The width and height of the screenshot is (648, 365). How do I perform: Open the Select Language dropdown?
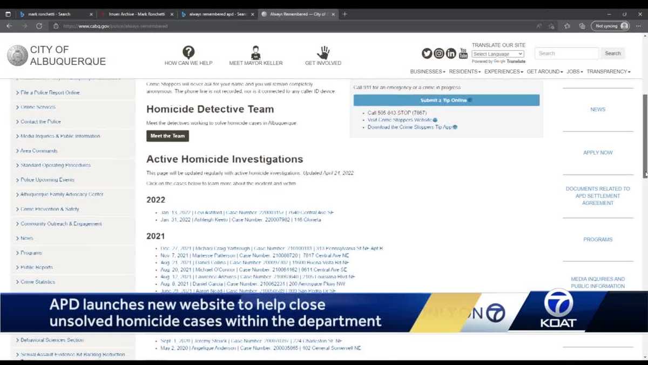[x=497, y=54]
